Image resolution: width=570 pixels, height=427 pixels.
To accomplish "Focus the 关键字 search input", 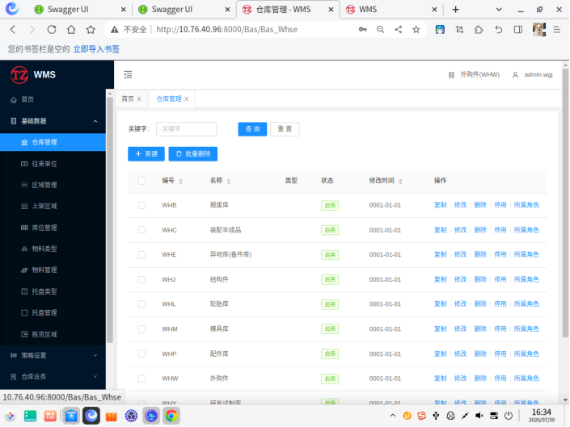I will pos(187,129).
